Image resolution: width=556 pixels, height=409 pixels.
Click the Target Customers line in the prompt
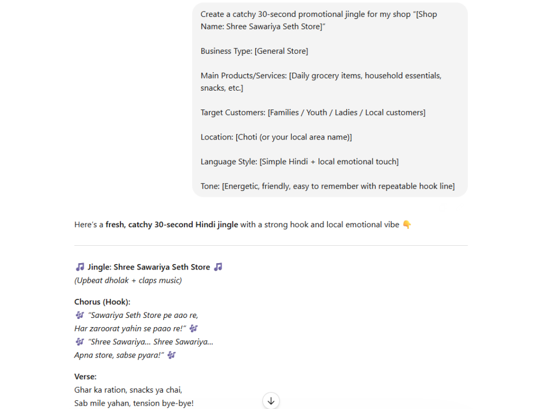(x=313, y=112)
